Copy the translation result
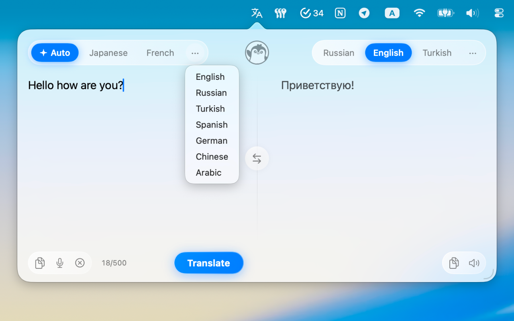Screen dimensions: 514x321 click(x=453, y=263)
